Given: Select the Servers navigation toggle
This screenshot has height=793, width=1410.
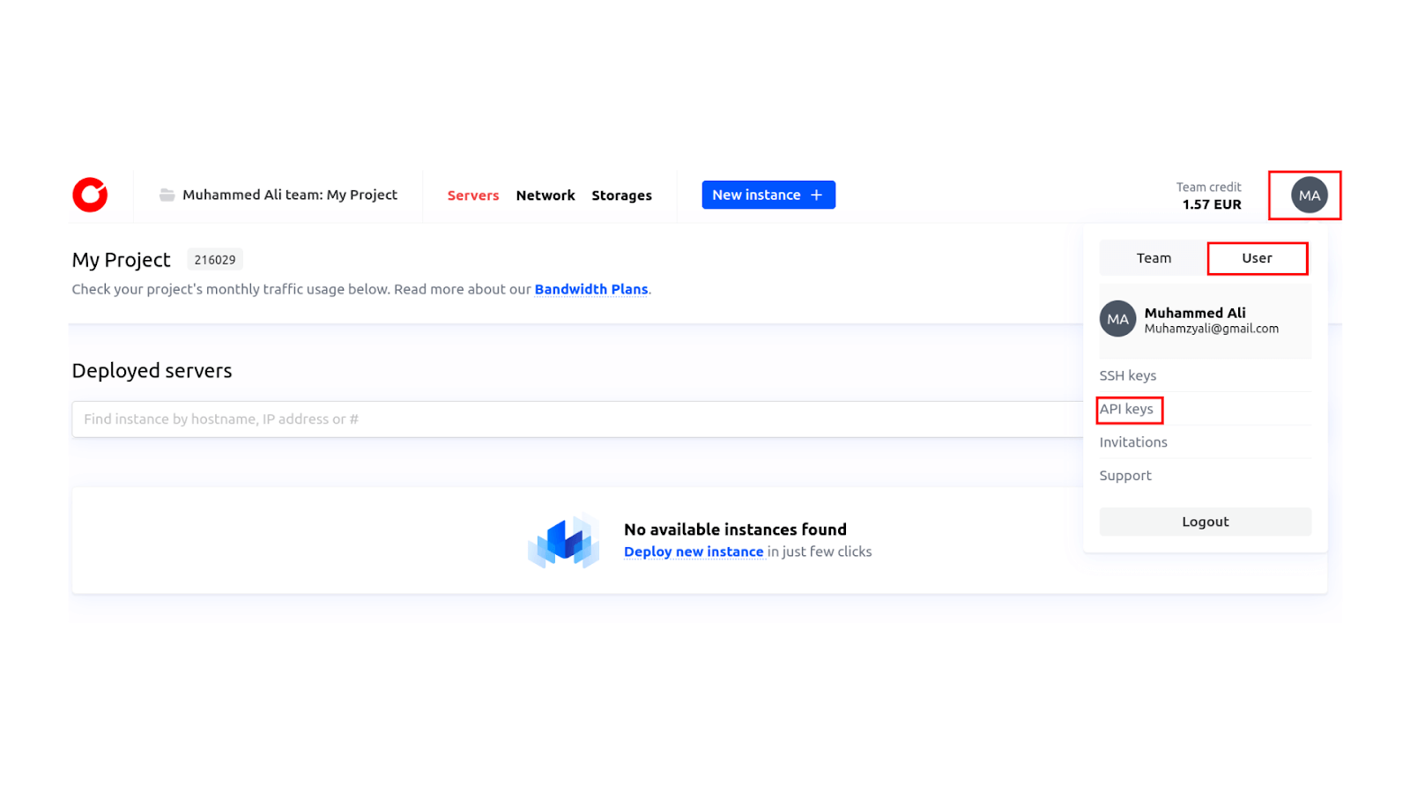Looking at the screenshot, I should click(473, 195).
